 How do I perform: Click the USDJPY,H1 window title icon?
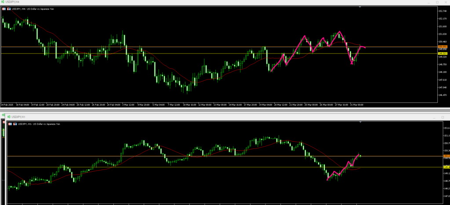(x=8, y=117)
